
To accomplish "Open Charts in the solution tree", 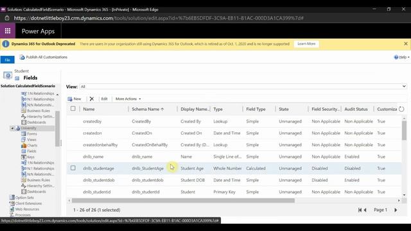I will 32,146.
